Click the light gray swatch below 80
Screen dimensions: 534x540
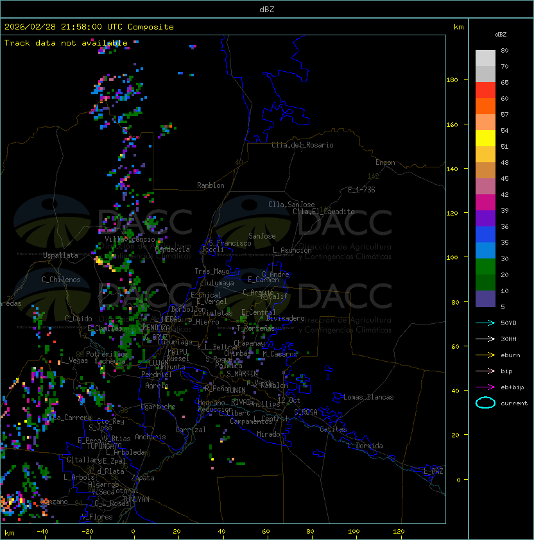pos(485,58)
